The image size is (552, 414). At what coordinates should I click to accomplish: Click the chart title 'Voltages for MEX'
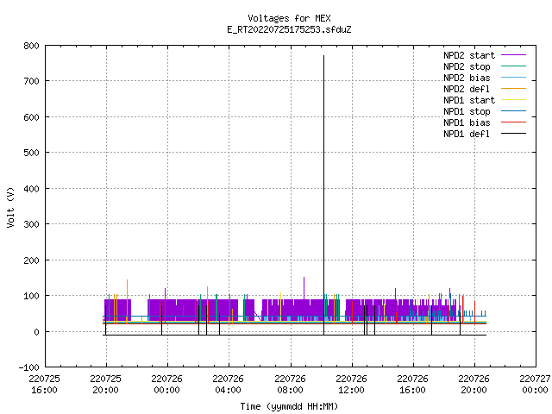pyautogui.click(x=289, y=18)
